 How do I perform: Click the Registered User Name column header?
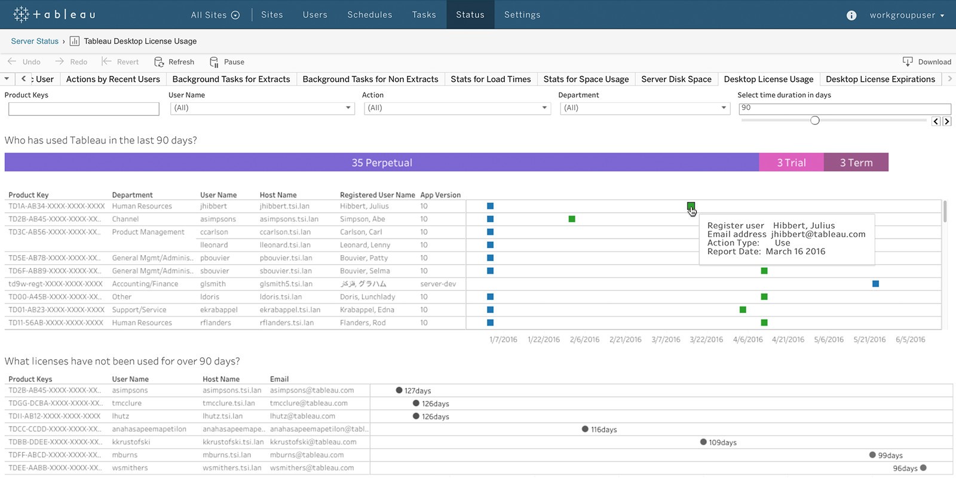pos(378,195)
